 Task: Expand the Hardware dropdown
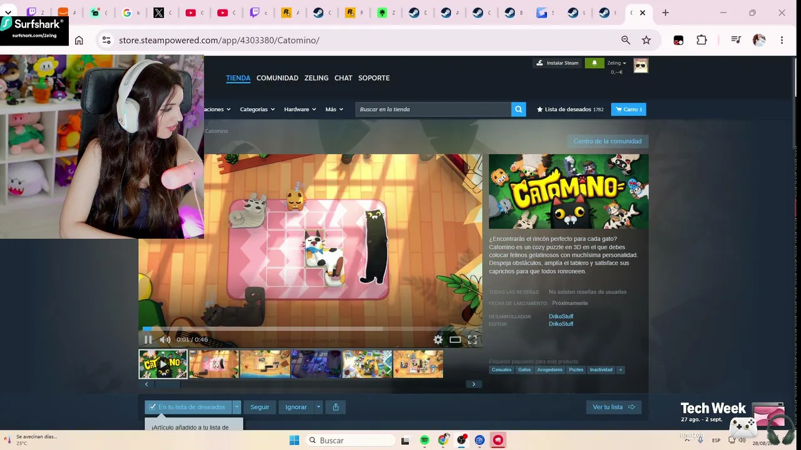click(300, 109)
